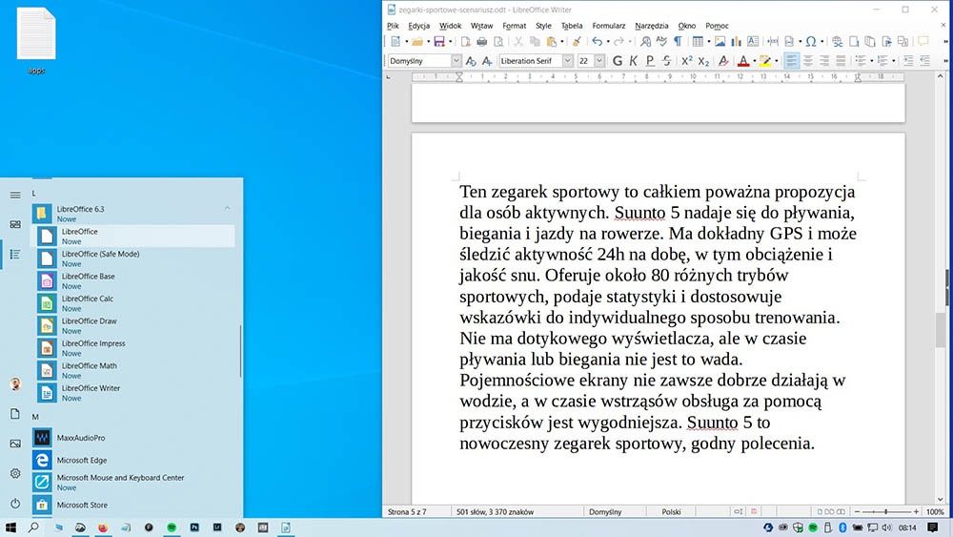Apply Clear Direct Formatting

(x=723, y=61)
